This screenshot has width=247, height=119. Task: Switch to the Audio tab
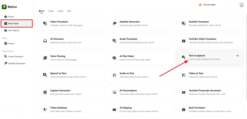(x=60, y=11)
